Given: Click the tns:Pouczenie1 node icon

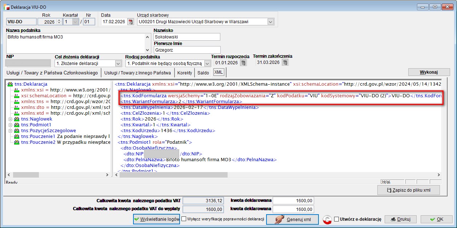Looking at the screenshot, I should [x=16, y=137].
